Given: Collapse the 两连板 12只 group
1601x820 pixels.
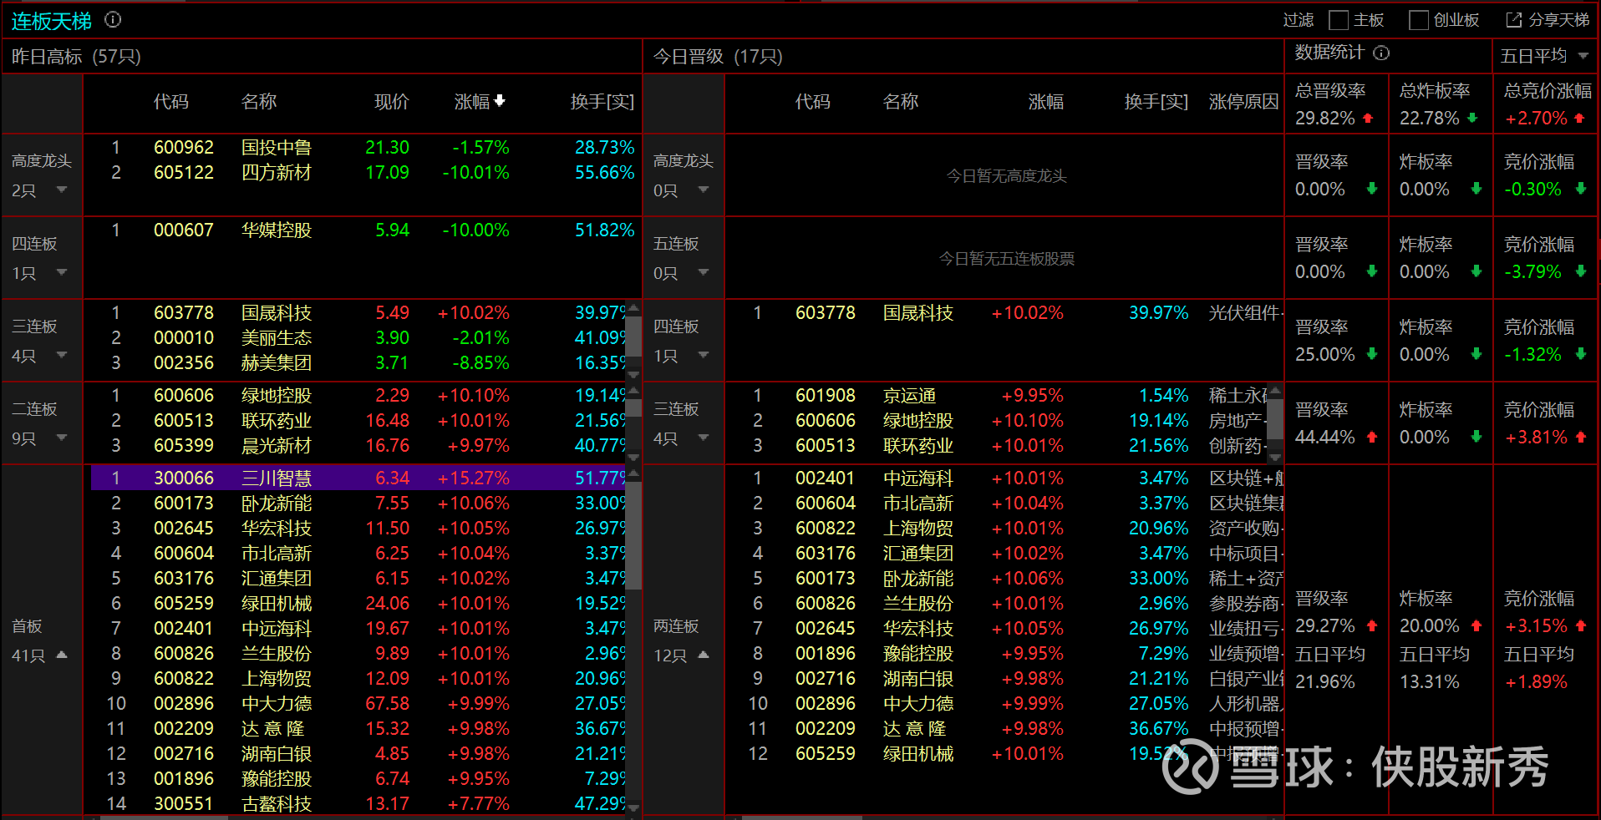Looking at the screenshot, I should [x=704, y=655].
